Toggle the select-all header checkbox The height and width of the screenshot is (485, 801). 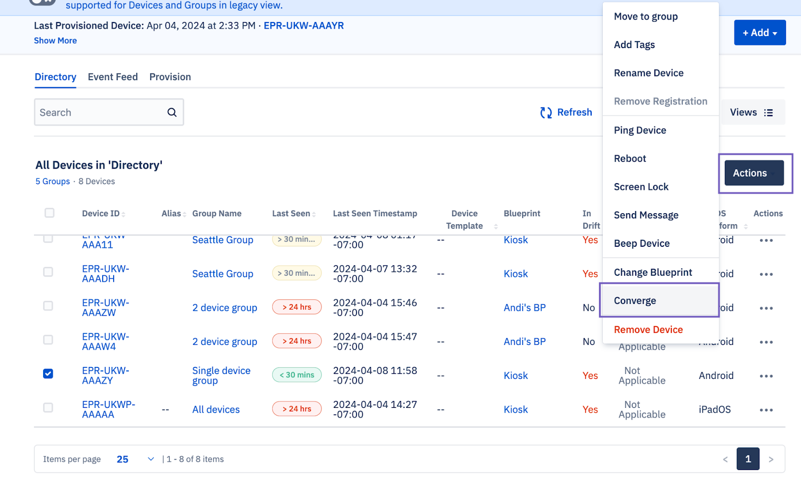50,213
